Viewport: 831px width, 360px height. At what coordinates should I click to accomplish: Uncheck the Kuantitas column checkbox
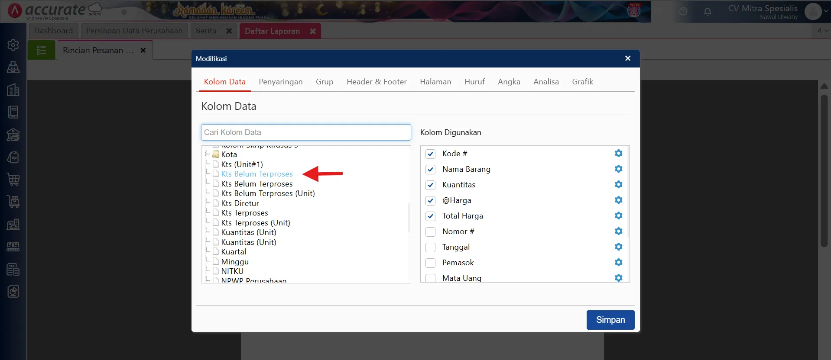coord(430,185)
